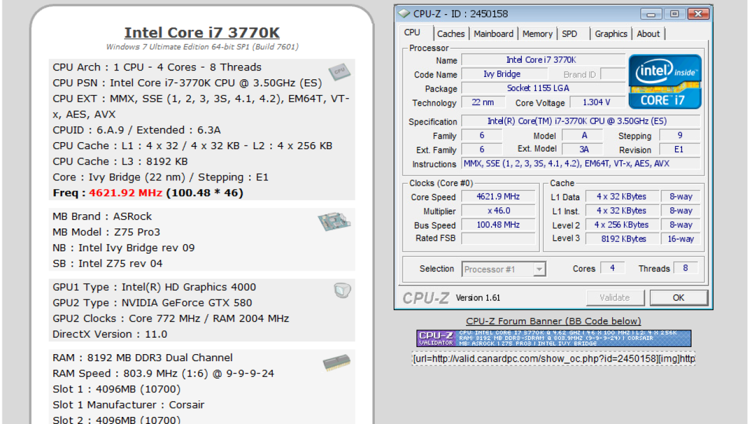The image size is (752, 424).
Task: Click the Name field showing Intel Core i7 3770K
Action: (543, 60)
